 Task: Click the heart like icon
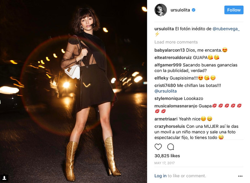point(158,147)
